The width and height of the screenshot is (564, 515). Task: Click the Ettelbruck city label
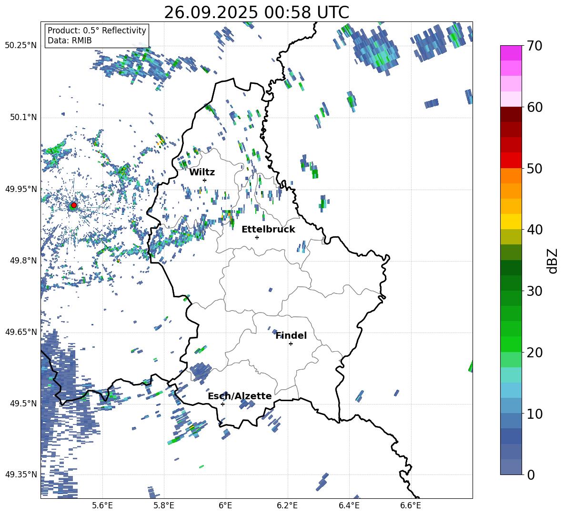[x=268, y=229]
